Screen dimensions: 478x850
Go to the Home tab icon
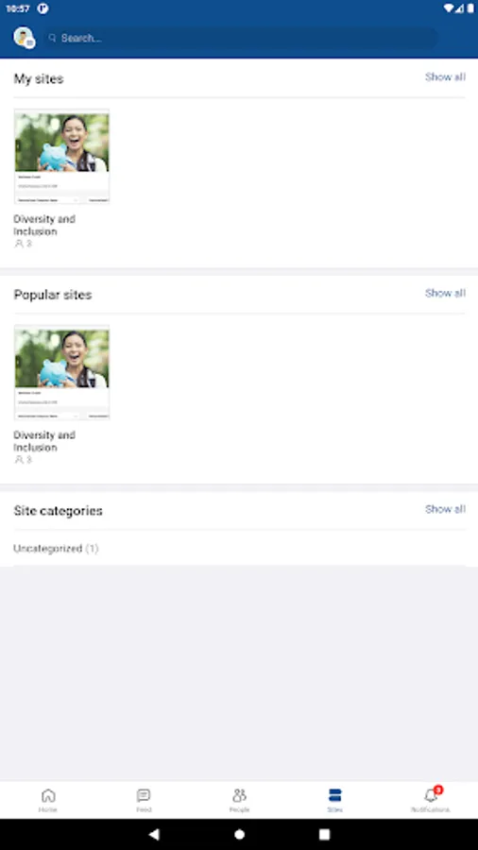[48, 795]
